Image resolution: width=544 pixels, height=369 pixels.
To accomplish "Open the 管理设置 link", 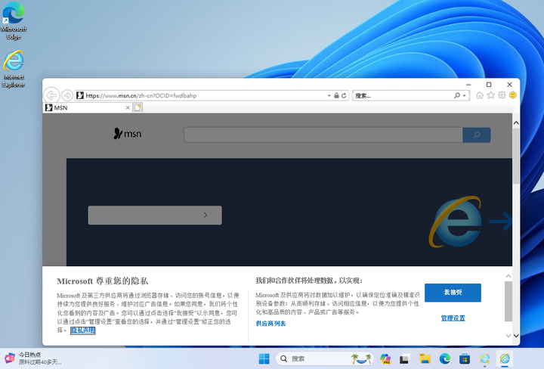I will click(x=453, y=318).
